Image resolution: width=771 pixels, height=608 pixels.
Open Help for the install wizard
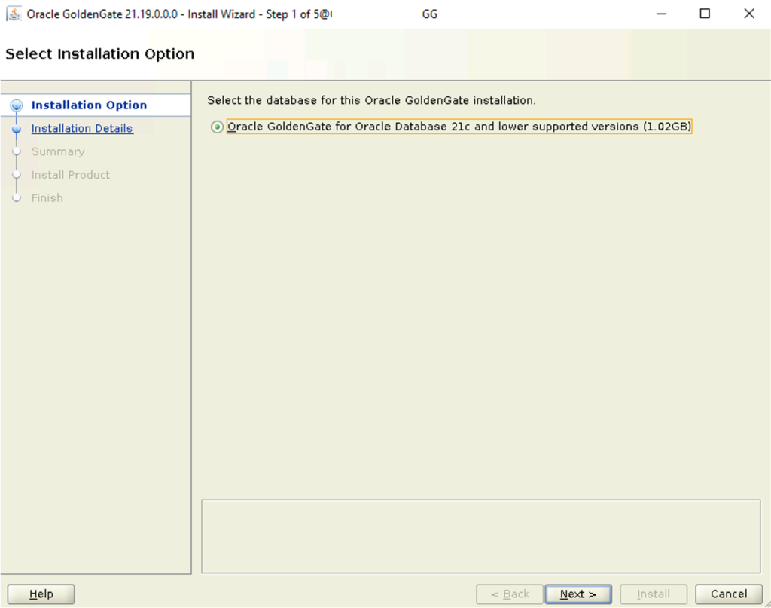(x=41, y=594)
